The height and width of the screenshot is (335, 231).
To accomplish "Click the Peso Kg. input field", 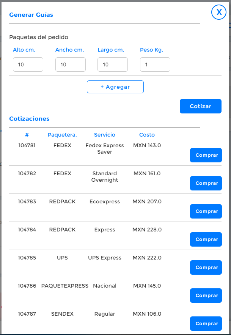I will [x=155, y=64].
